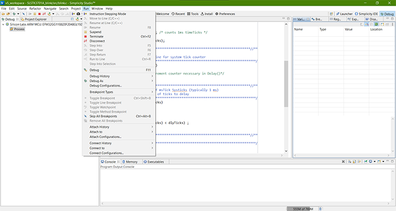Maximize the Console panel
The width and height of the screenshot is (396, 211).
pyautogui.click(x=392, y=161)
